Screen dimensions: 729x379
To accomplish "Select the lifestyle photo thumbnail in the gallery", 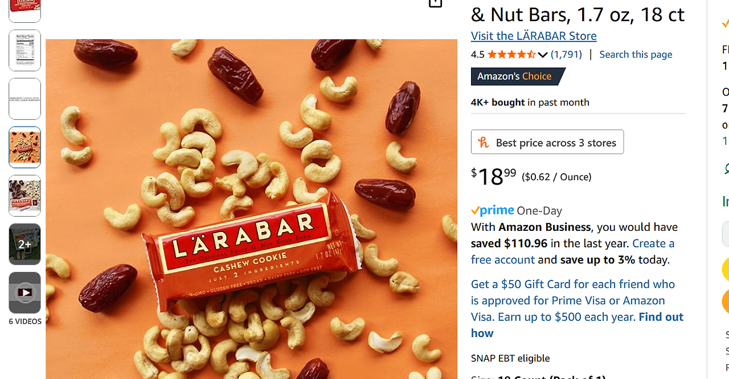I will pyautogui.click(x=24, y=195).
